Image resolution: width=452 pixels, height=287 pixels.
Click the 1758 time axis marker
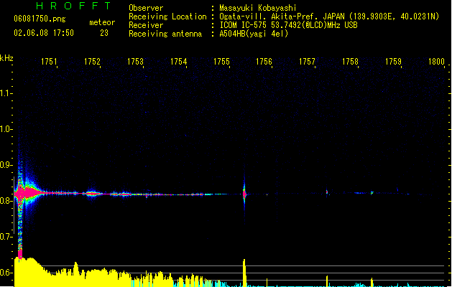350,62
